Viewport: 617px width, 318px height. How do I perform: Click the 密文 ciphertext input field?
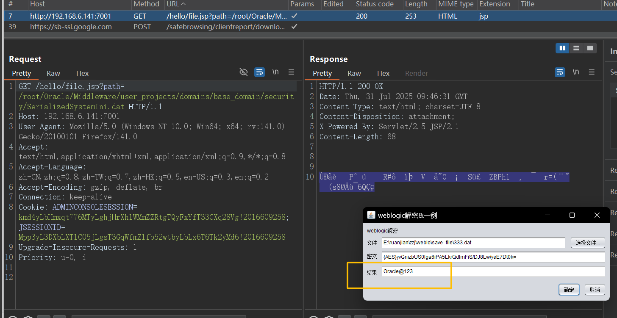(493, 257)
